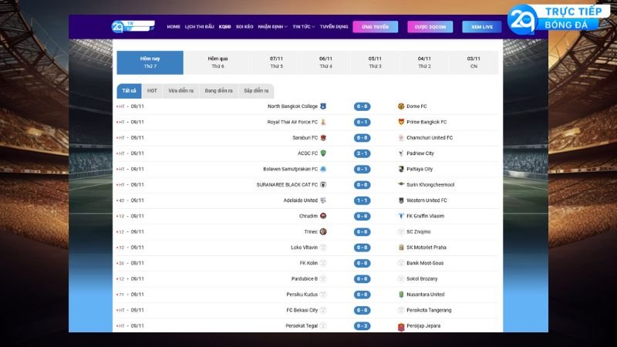617x347 pixels.
Task: Click the Sokol Brozany team name
Action: pyautogui.click(x=422, y=279)
